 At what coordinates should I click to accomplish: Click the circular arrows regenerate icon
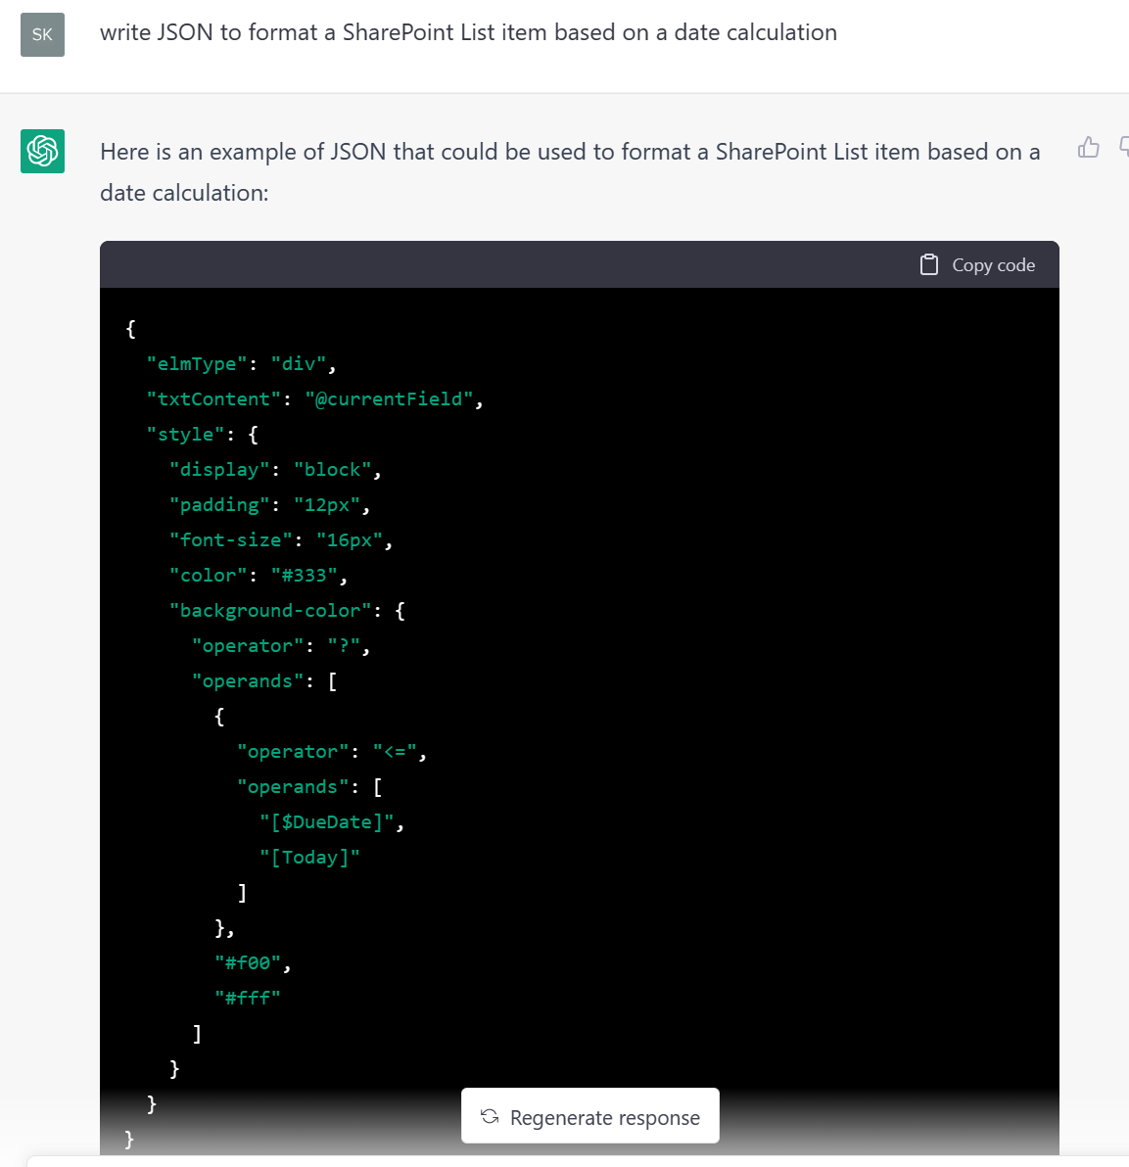[x=490, y=1117]
